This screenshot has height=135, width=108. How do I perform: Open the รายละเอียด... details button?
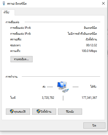tap(22, 59)
